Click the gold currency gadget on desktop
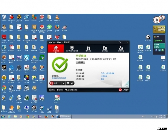The height and width of the screenshot is (131, 168). tap(159, 29)
